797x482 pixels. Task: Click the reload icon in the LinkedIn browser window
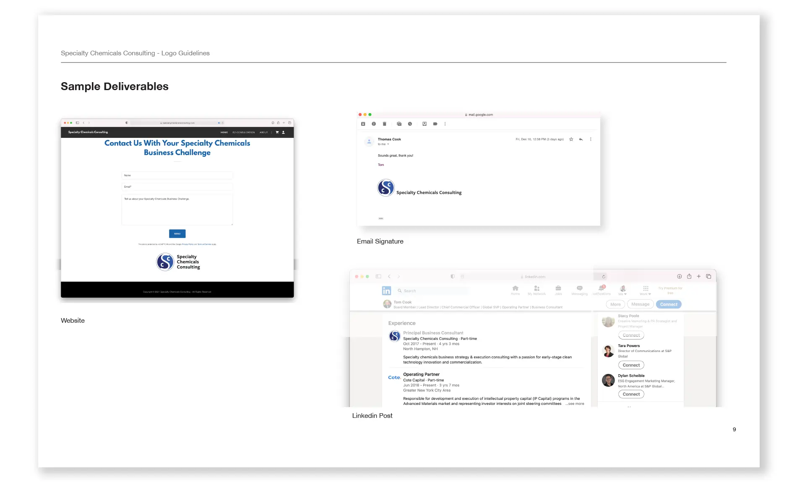604,277
